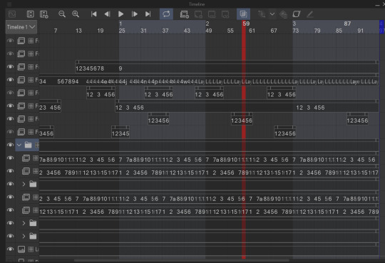Image resolution: width=385 pixels, height=263 pixels.
Task: Click frame 19 on the ruler
Action: (101, 31)
